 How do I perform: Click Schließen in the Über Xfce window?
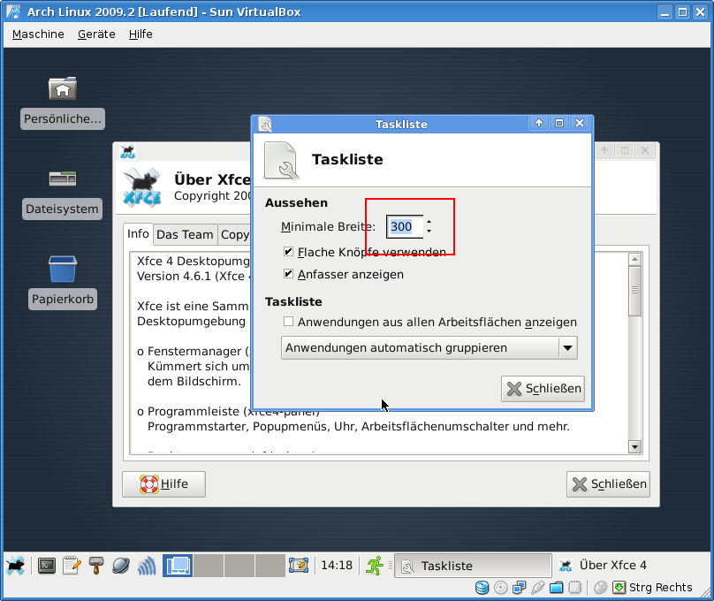[x=608, y=484]
